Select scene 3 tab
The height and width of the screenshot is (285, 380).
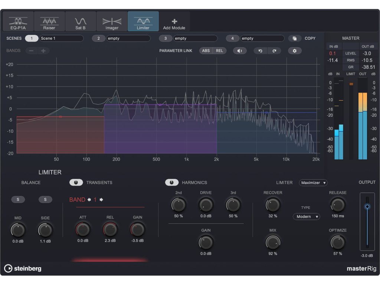[x=166, y=38]
